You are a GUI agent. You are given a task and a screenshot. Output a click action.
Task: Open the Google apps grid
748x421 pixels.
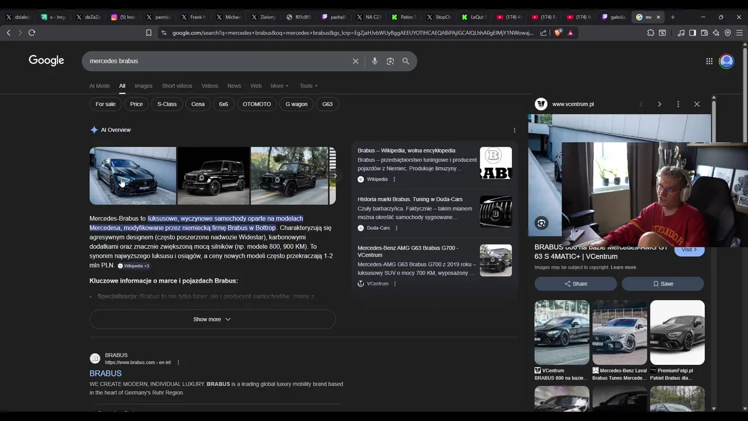click(x=709, y=61)
